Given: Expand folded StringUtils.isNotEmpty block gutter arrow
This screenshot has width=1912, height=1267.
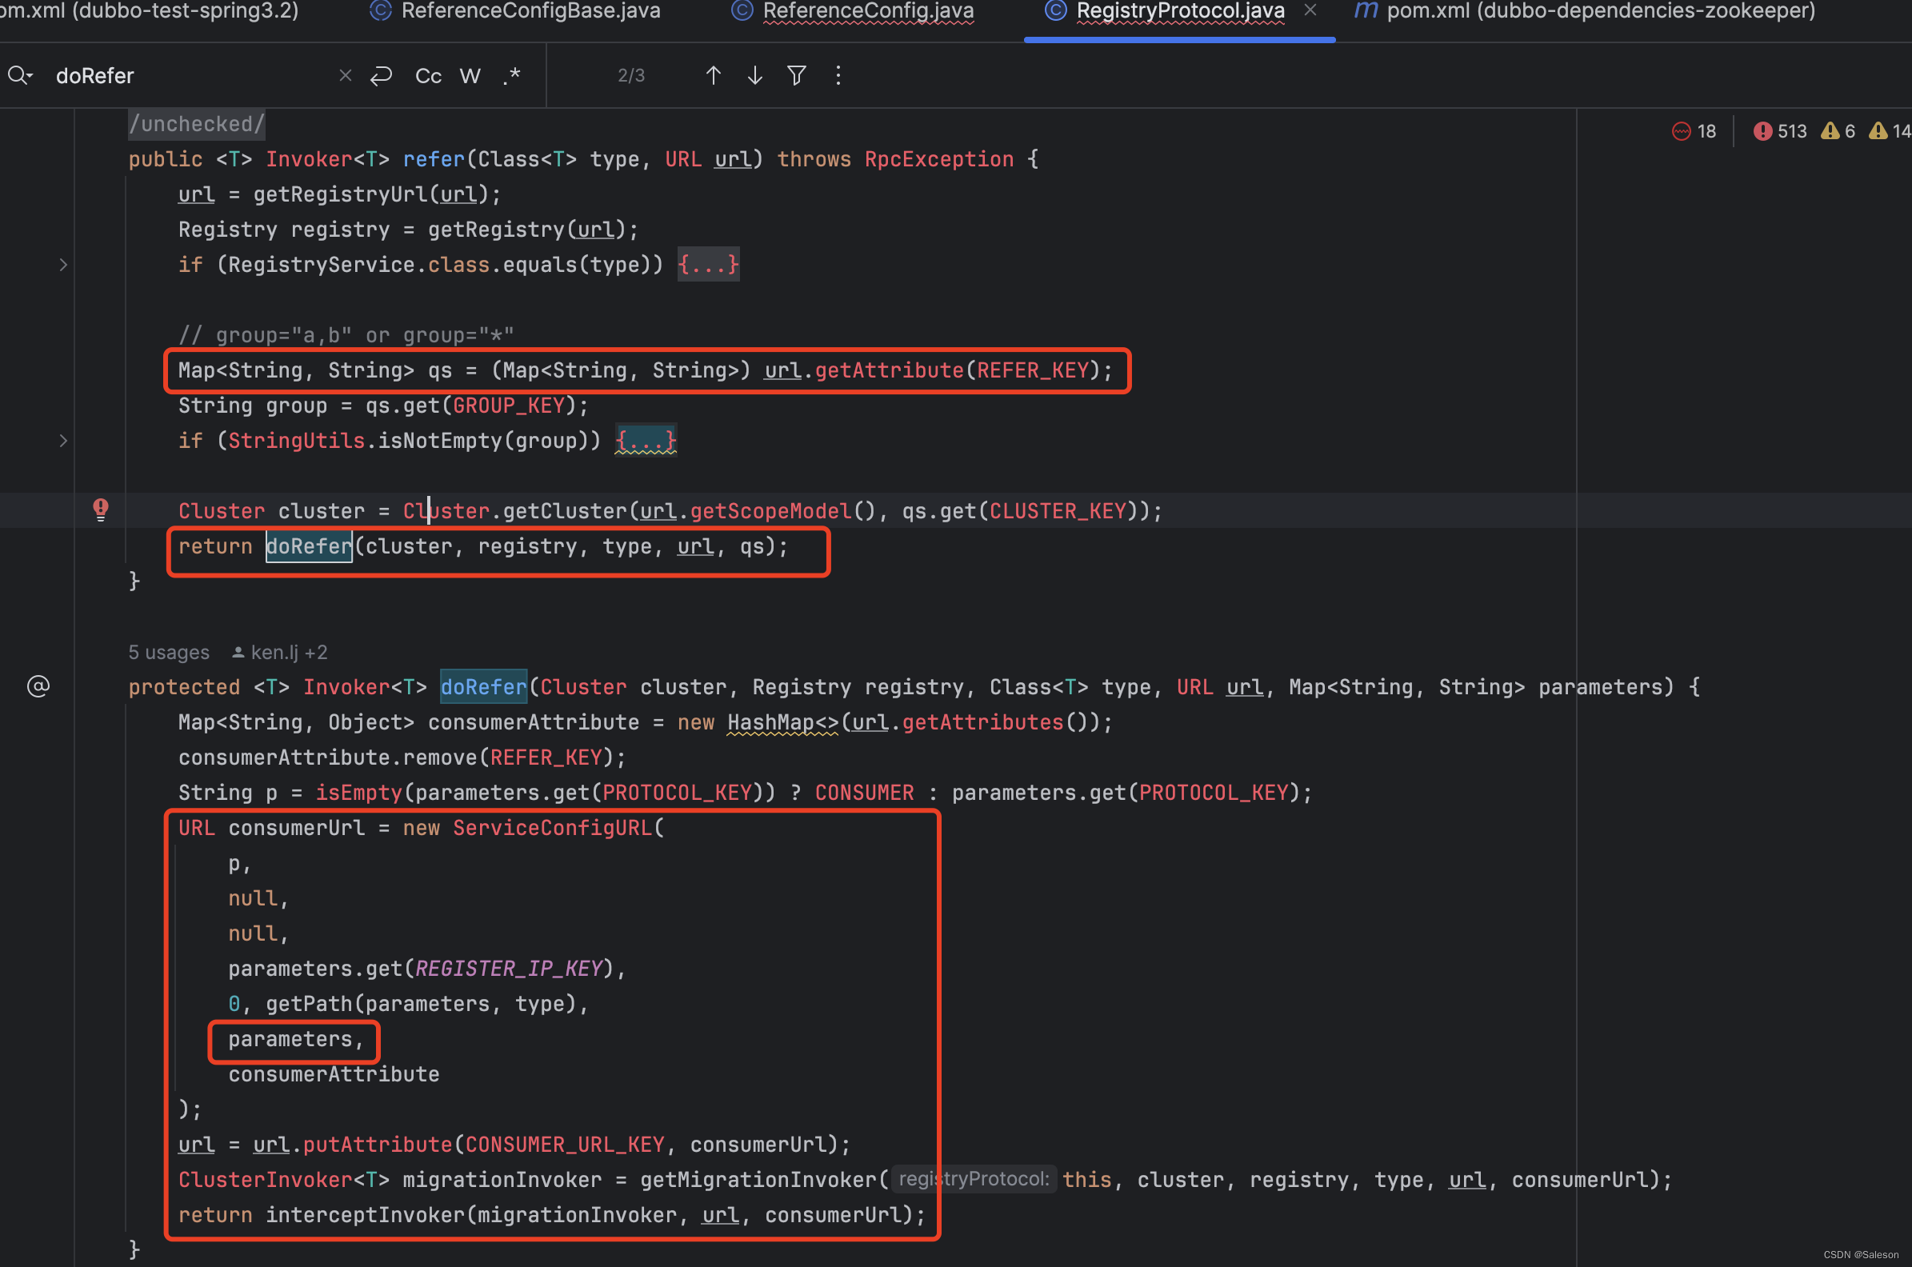Looking at the screenshot, I should click(63, 442).
